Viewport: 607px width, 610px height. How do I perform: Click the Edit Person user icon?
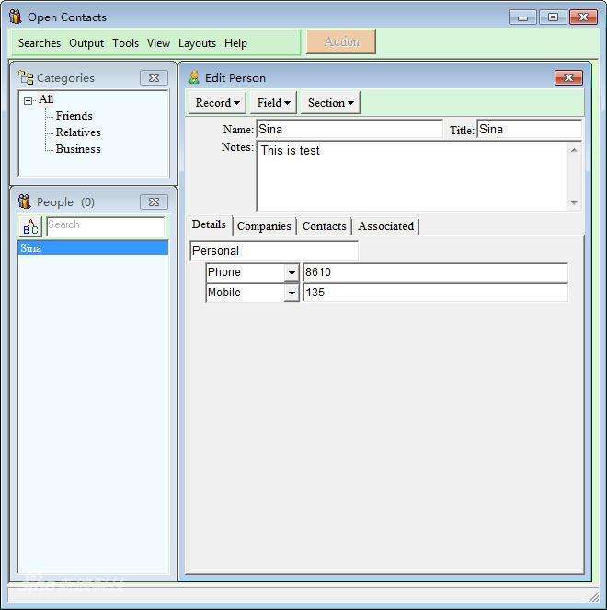click(x=194, y=77)
